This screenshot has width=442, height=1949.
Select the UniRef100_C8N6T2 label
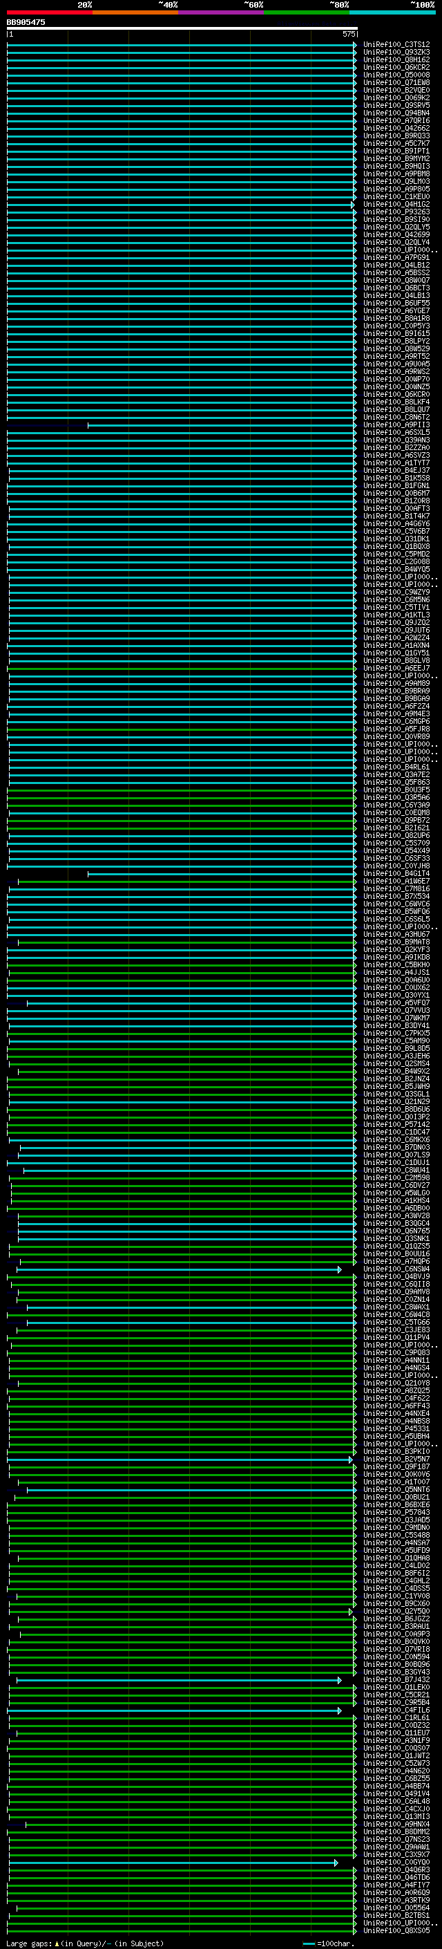pyautogui.click(x=396, y=418)
